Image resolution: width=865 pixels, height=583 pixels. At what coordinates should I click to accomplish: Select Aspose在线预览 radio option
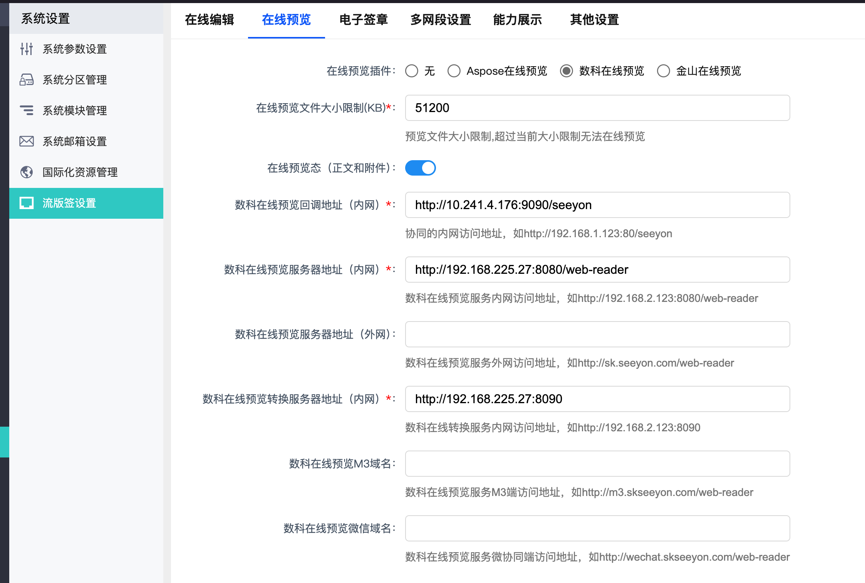(x=454, y=71)
